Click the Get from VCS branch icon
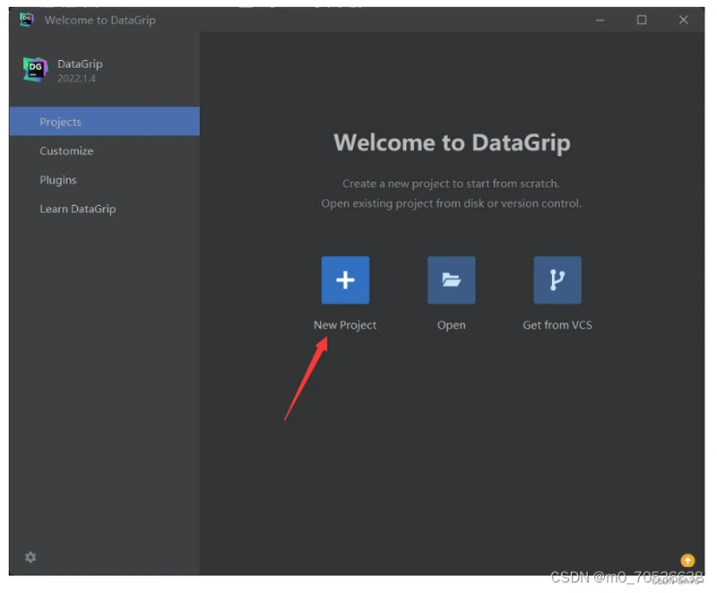Screen dimensions: 717x593 [x=557, y=280]
